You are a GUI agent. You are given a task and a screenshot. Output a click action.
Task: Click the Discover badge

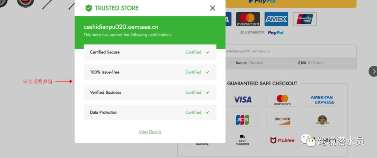click(x=282, y=120)
